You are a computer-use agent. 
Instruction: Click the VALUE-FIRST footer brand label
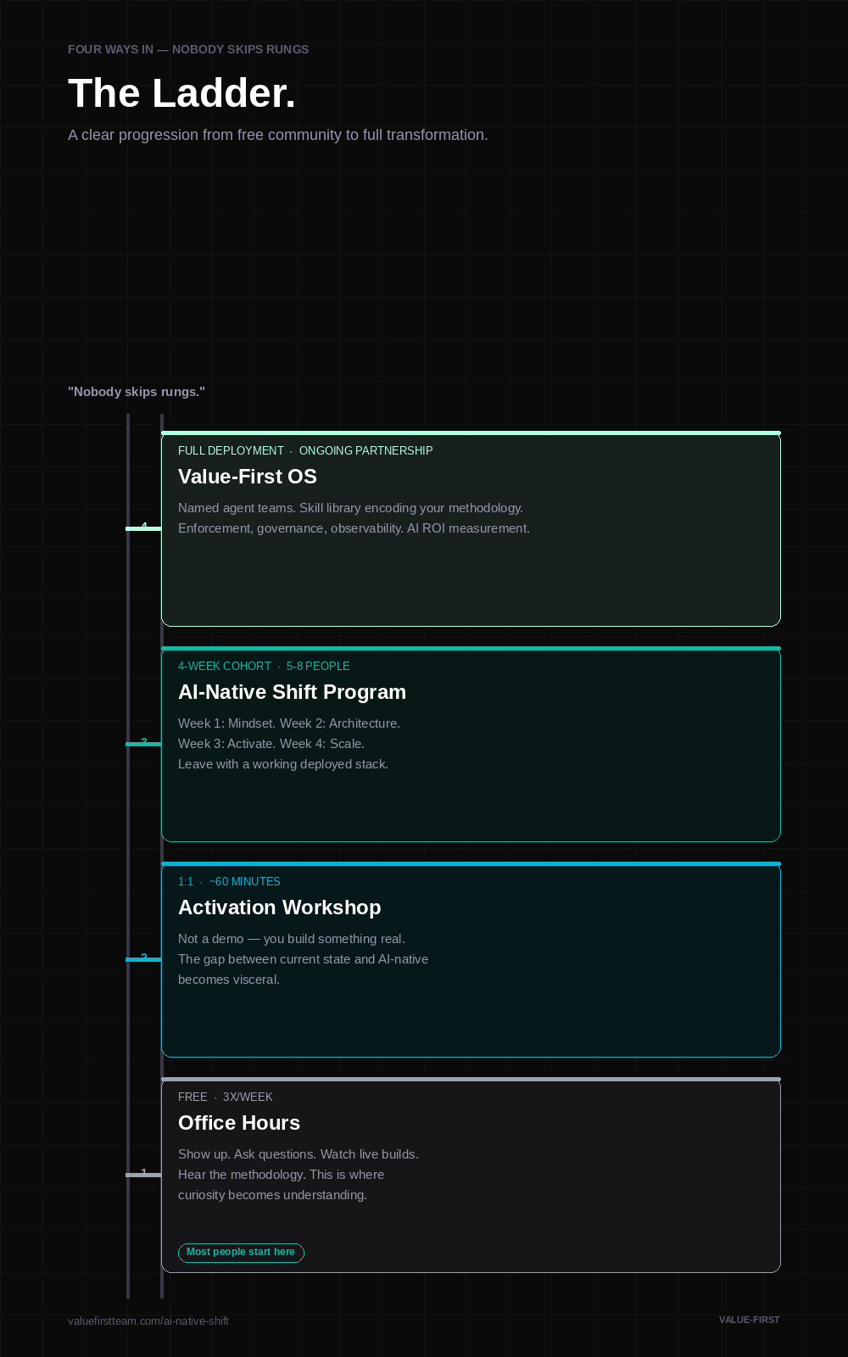749,1320
